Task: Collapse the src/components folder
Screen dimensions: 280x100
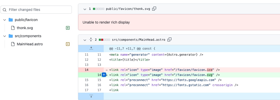Action: click(5, 36)
